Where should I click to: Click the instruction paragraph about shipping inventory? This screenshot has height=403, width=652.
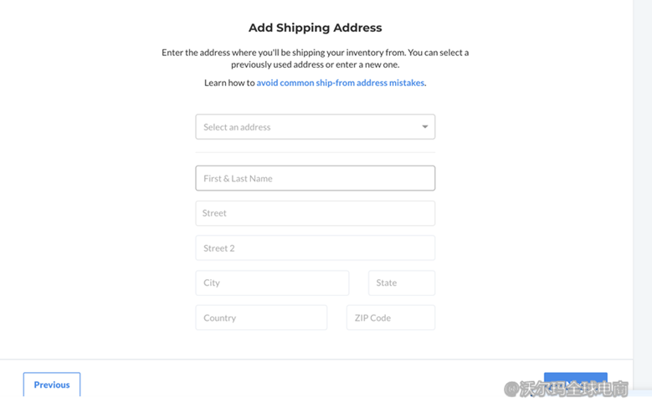[315, 59]
